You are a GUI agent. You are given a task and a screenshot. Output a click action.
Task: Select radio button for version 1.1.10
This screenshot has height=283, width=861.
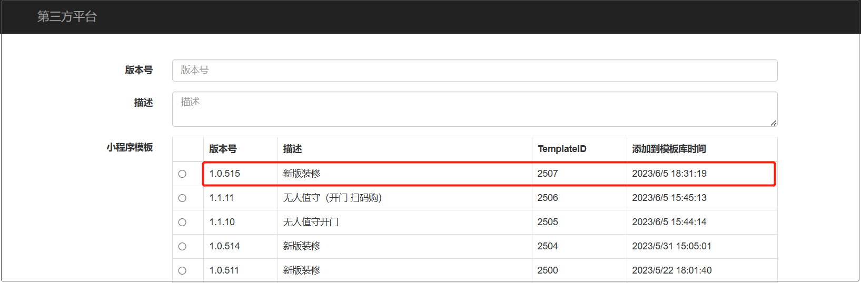point(182,222)
